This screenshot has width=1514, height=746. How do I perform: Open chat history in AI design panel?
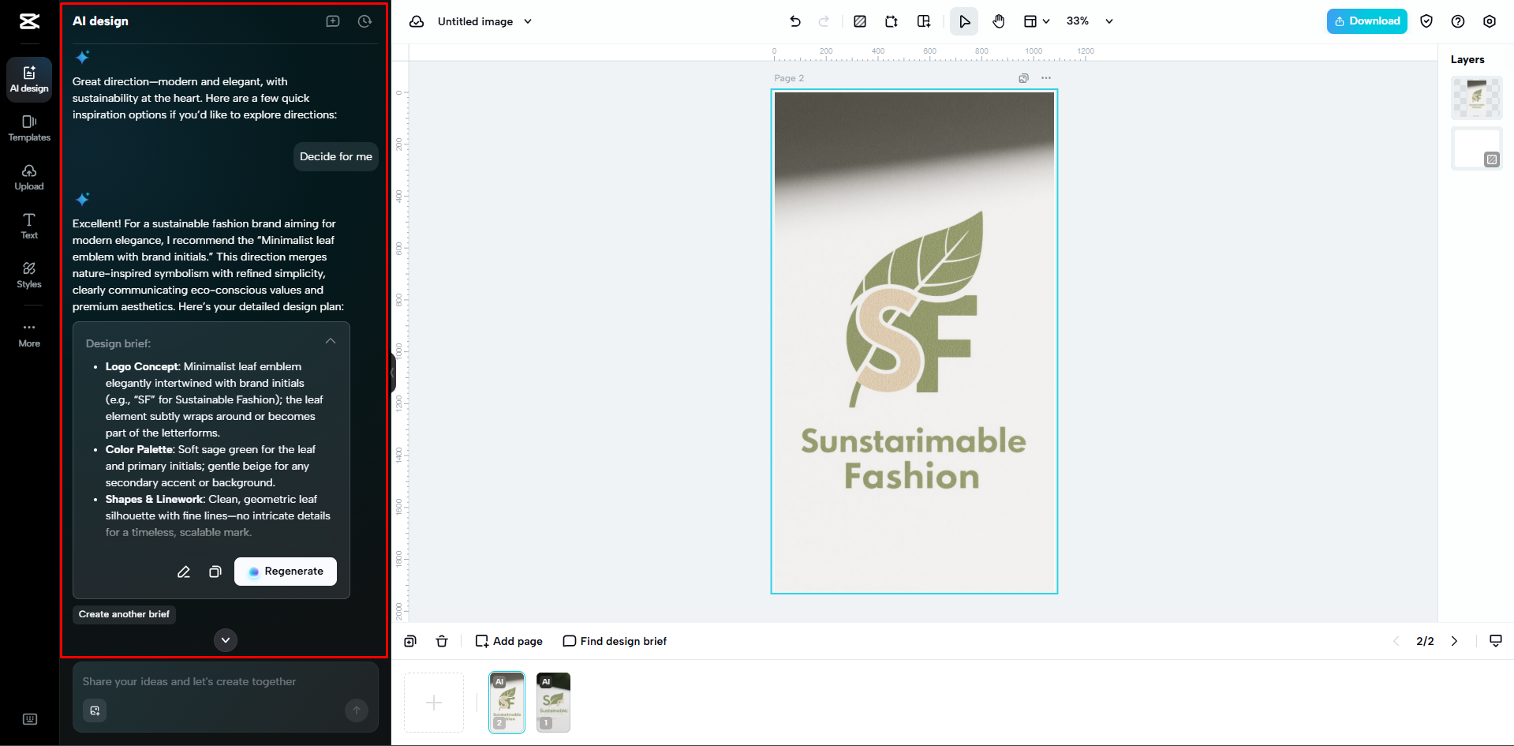364,21
